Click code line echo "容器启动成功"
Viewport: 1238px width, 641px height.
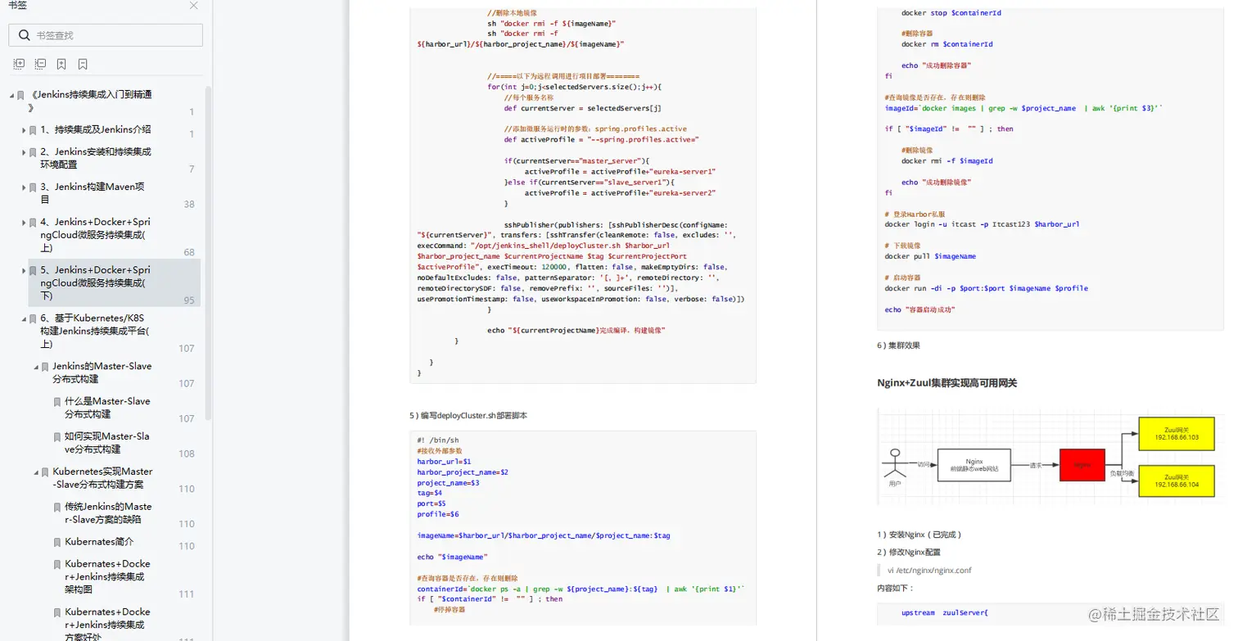pyautogui.click(x=919, y=309)
